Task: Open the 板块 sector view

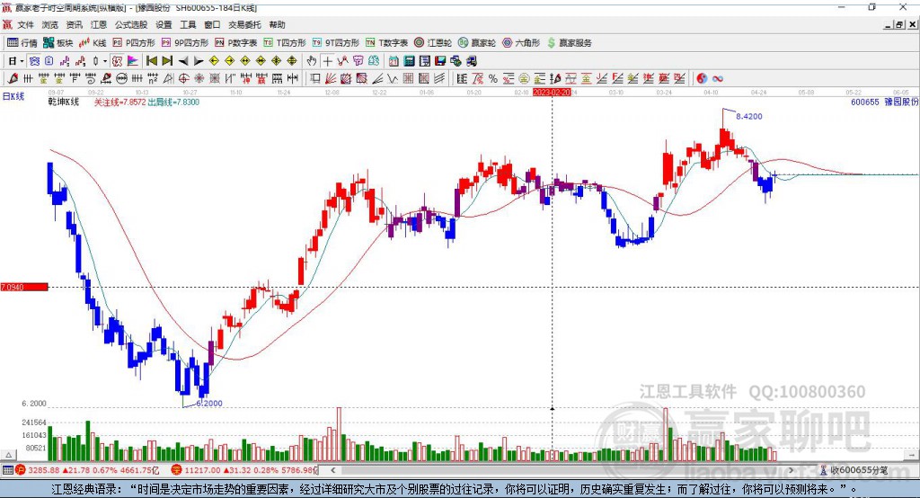Action: [58, 43]
